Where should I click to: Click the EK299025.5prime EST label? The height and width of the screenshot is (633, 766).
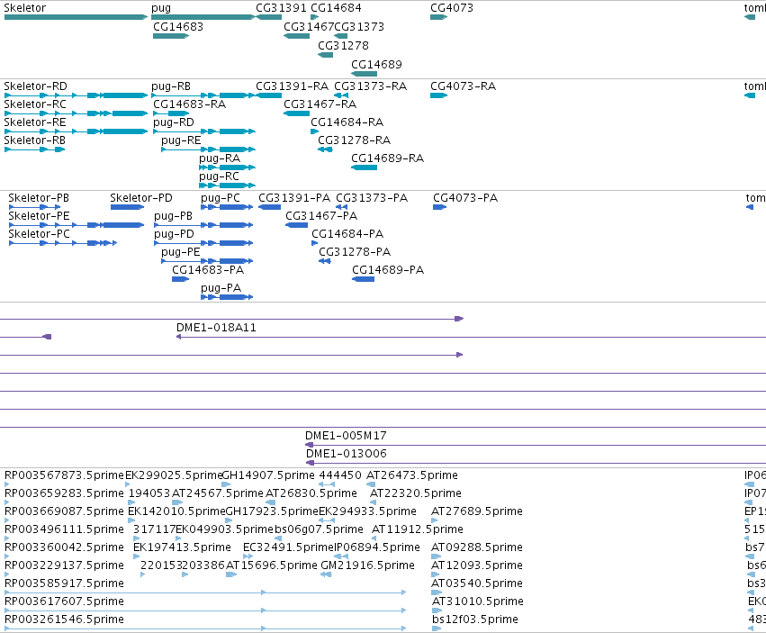pyautogui.click(x=174, y=475)
